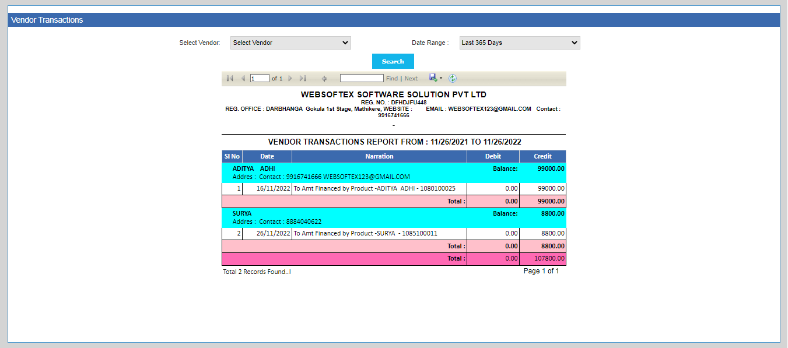Viewport: 788px width, 348px height.
Task: Click the ADITYA ADHI balance amount 99000.00
Action: click(551, 168)
